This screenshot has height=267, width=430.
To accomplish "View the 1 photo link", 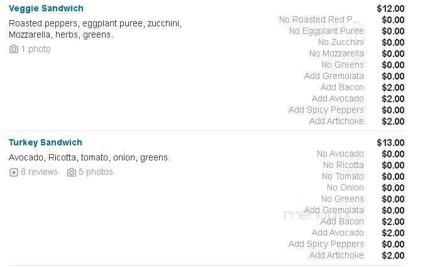I will tap(36, 49).
